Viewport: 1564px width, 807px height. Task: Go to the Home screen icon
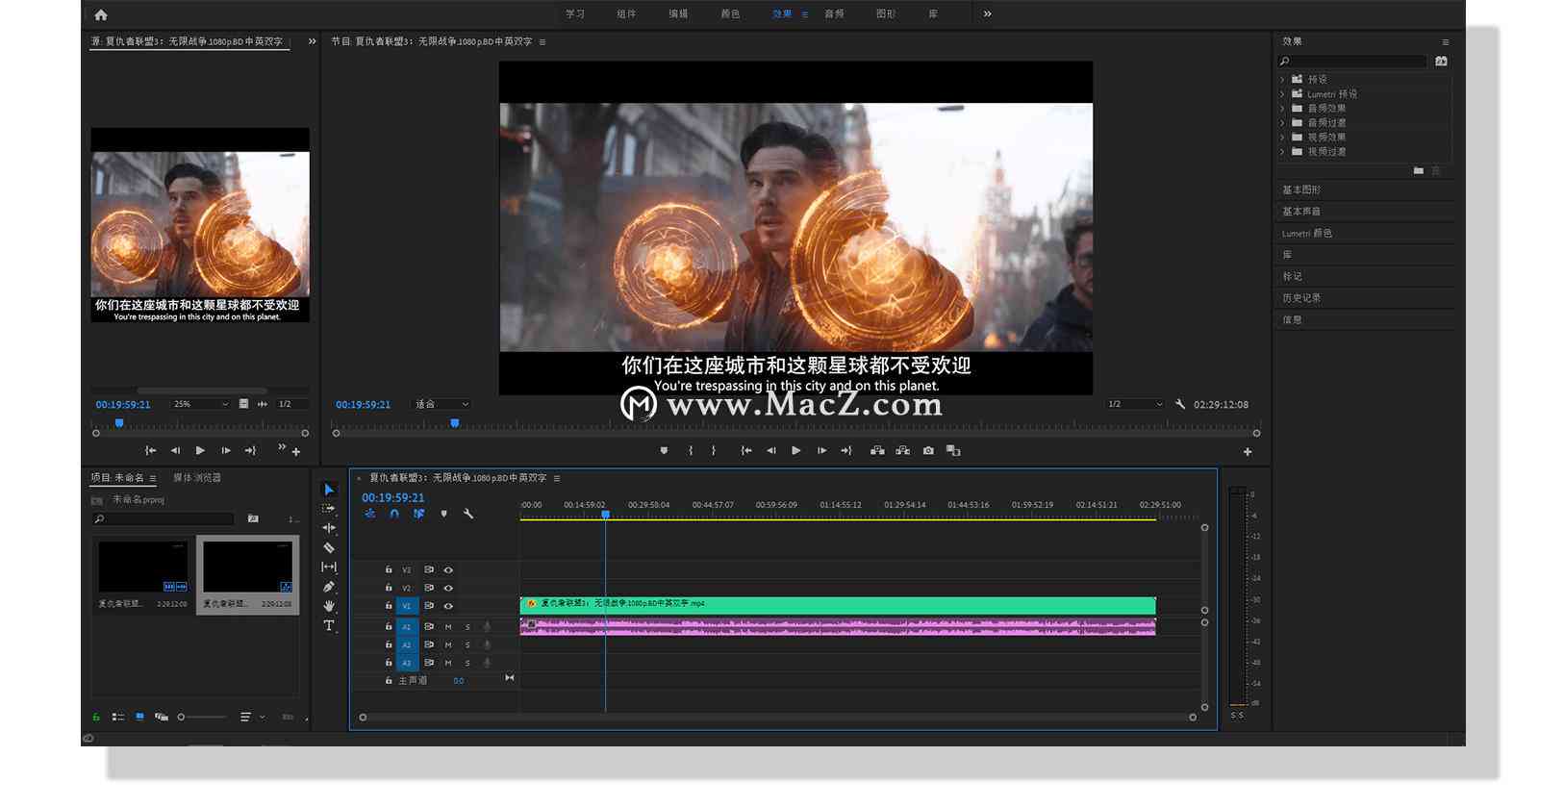tap(101, 14)
